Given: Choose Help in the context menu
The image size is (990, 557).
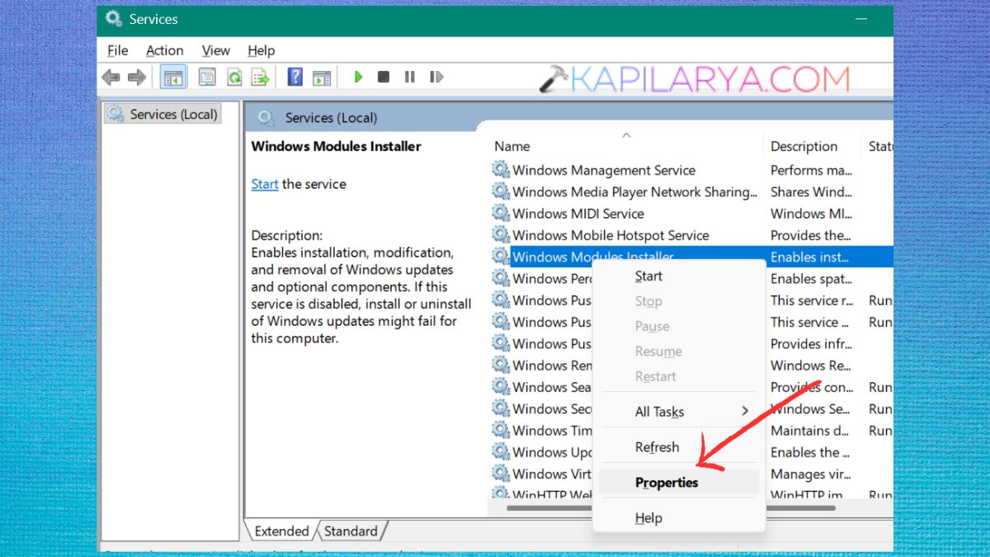Looking at the screenshot, I should point(679,518).
